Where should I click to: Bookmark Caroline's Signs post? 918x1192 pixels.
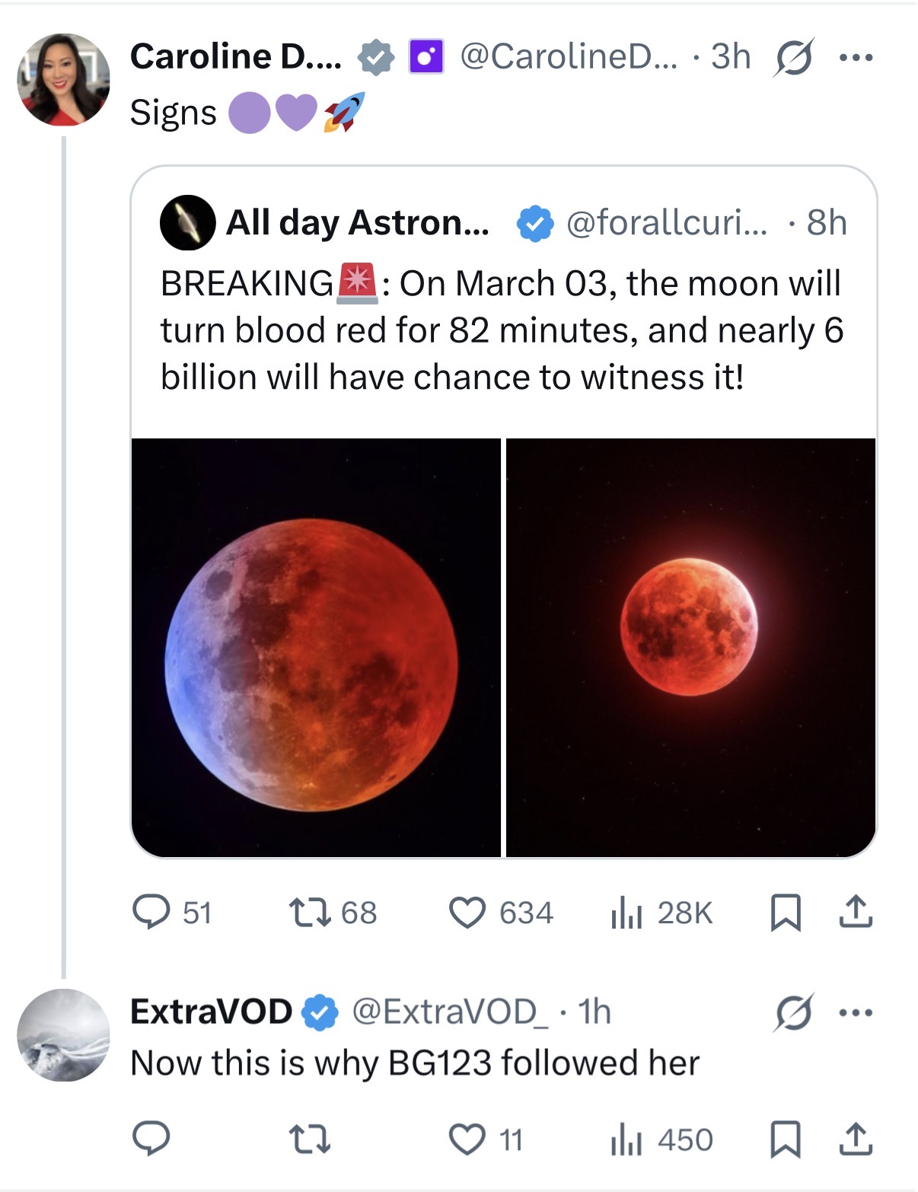tap(786, 912)
